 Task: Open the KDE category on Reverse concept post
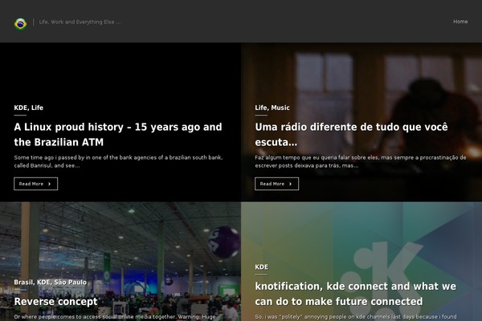coord(43,282)
